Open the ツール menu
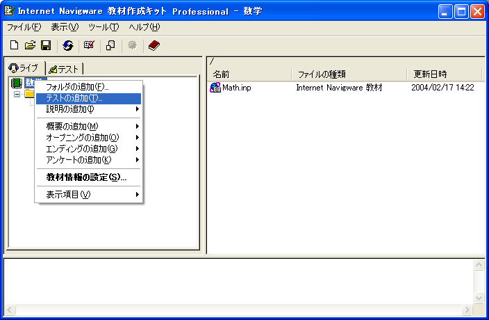The height and width of the screenshot is (320, 489). point(103,27)
